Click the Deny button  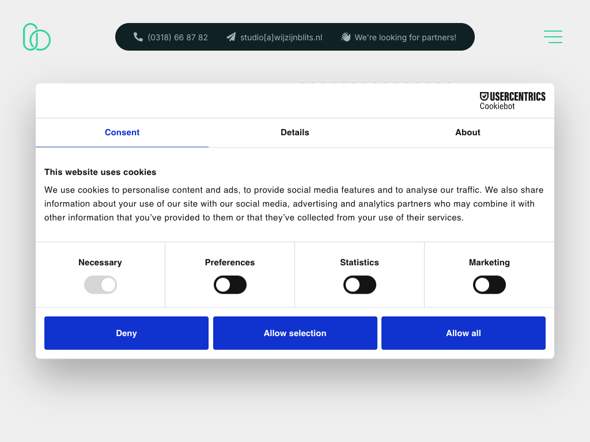click(126, 333)
